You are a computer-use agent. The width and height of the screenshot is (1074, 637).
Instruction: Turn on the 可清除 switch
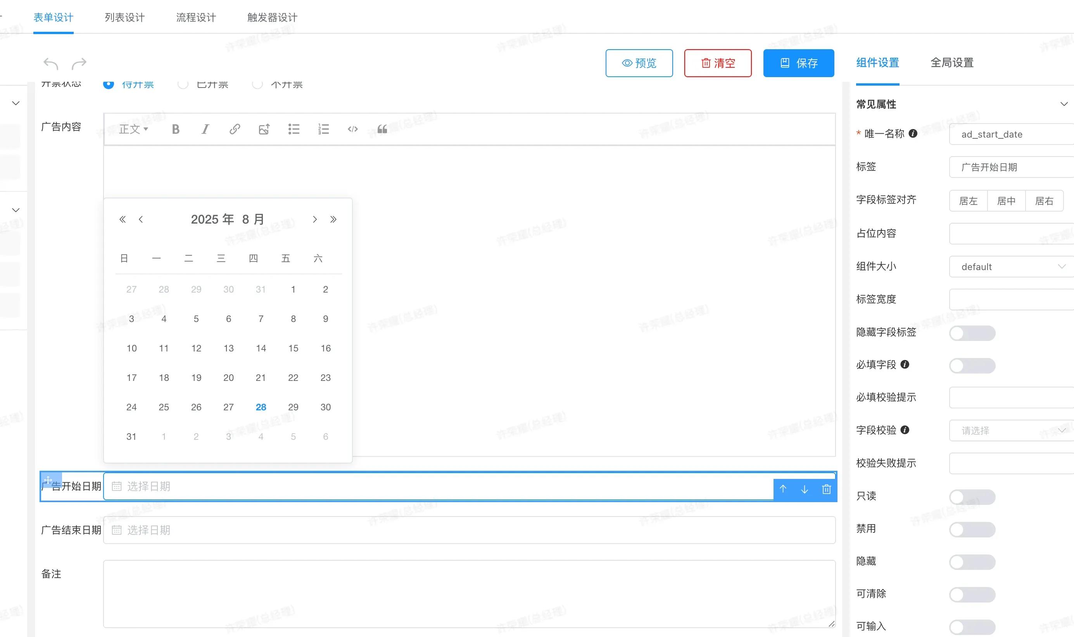972,595
